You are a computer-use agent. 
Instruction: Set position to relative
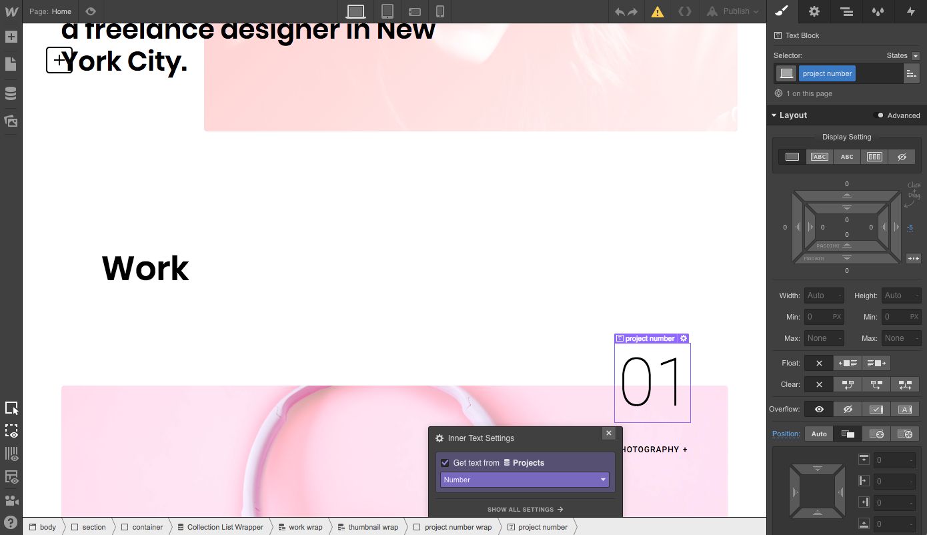click(848, 434)
